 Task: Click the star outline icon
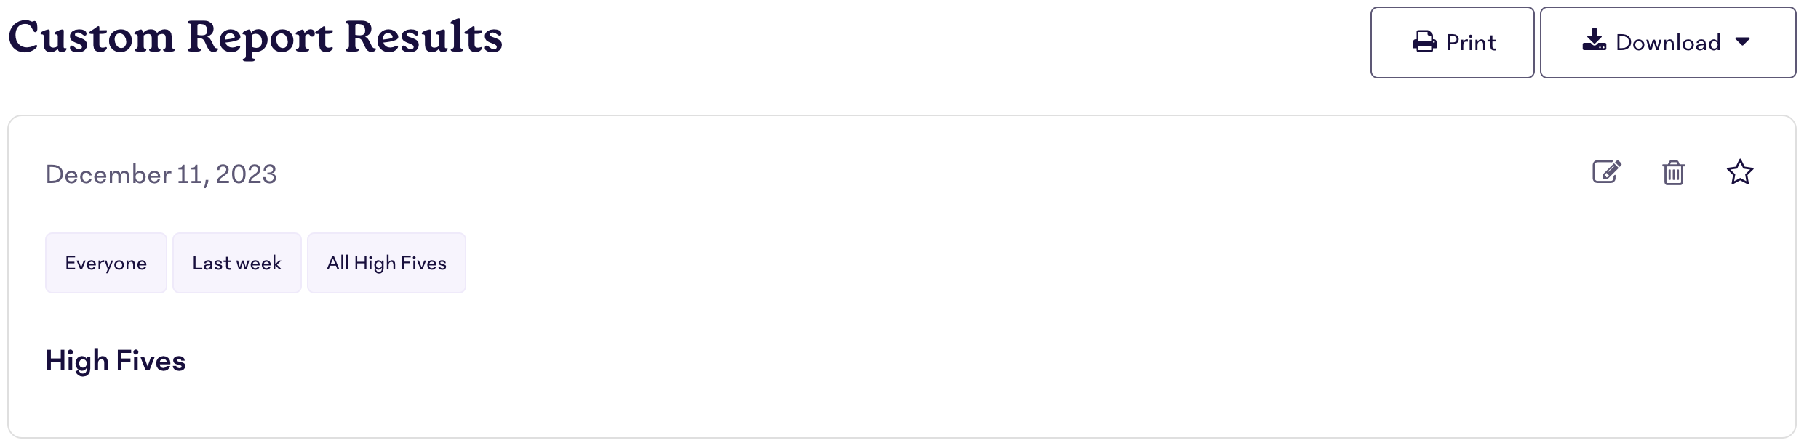pyautogui.click(x=1739, y=172)
